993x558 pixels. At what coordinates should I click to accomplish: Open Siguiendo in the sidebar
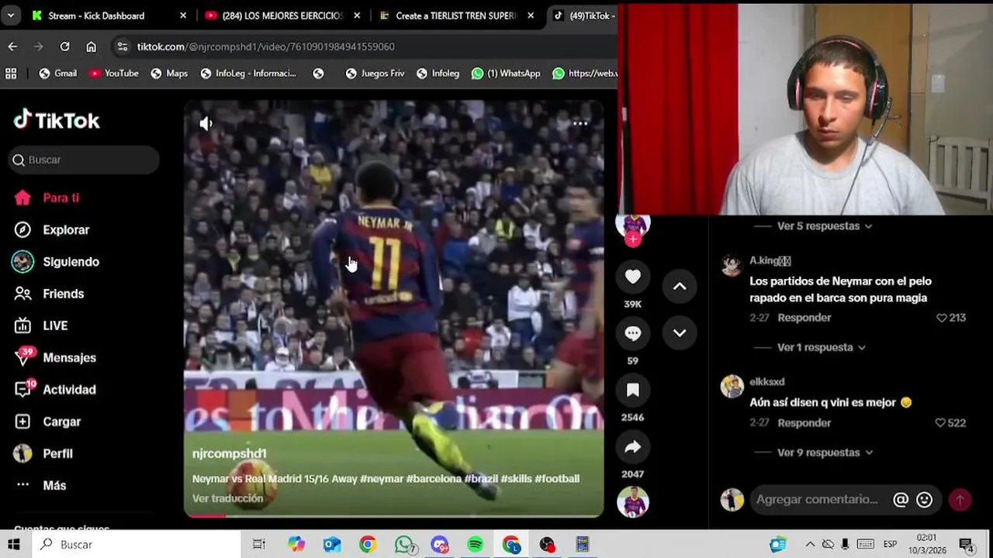point(71,262)
